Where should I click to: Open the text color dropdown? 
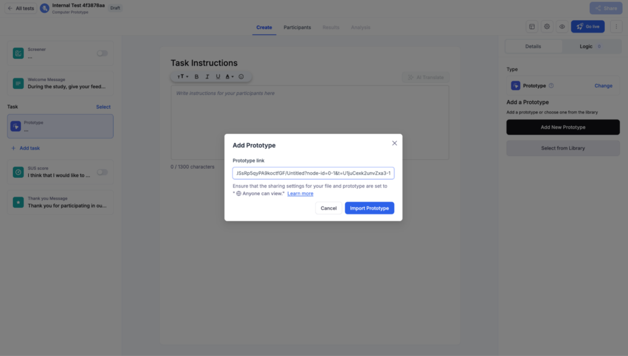click(229, 77)
